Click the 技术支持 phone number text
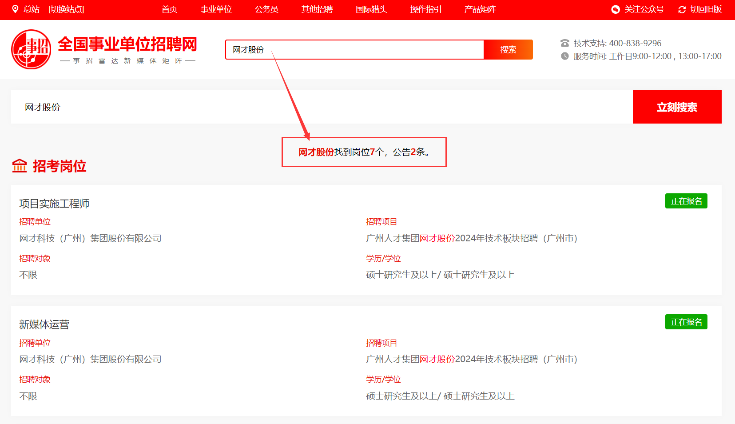Screen dimensions: 735x424 click(617, 43)
